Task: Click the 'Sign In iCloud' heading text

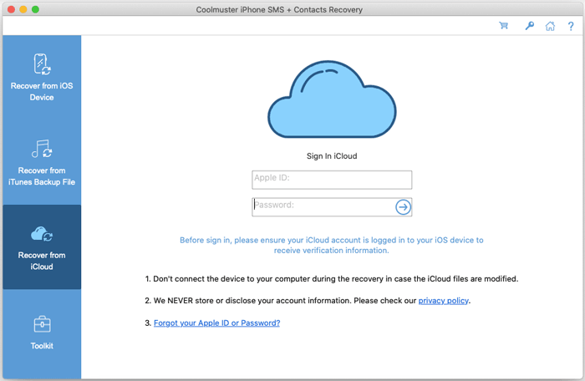Action: click(x=332, y=156)
